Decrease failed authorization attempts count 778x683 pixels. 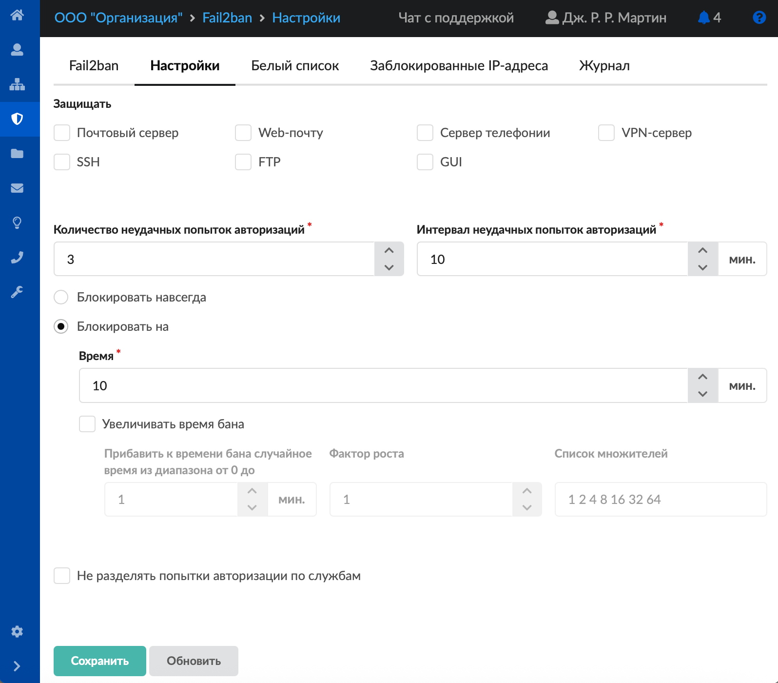389,267
